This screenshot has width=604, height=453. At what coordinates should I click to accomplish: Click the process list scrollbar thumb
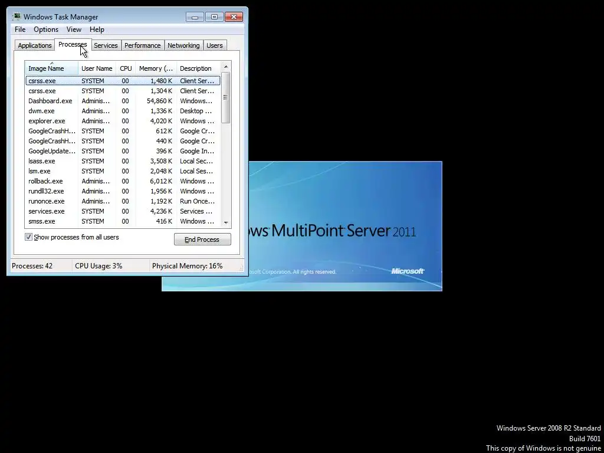[x=226, y=97]
